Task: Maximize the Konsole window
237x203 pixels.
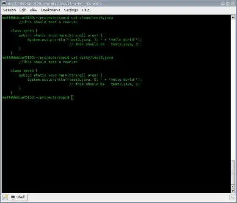Action: coord(228,3)
